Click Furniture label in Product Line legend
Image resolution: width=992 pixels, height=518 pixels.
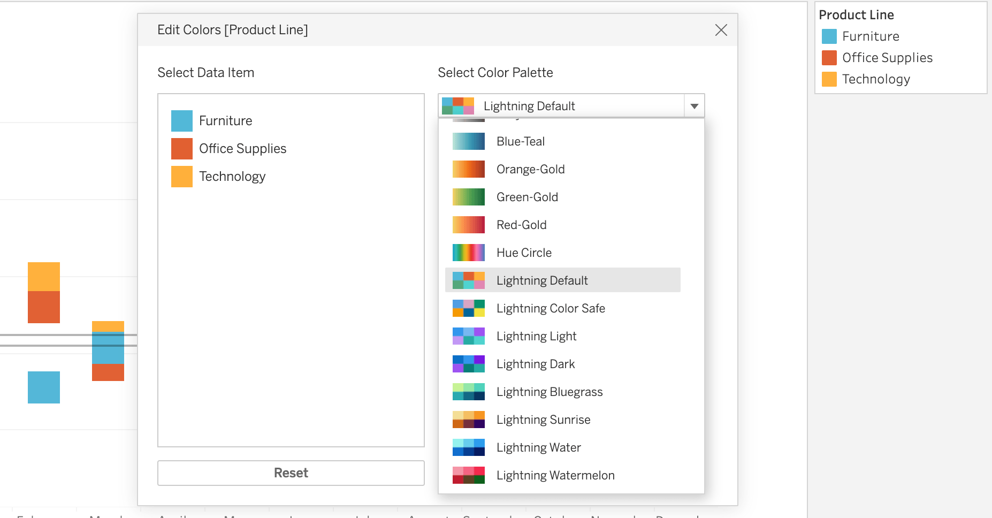tap(871, 36)
